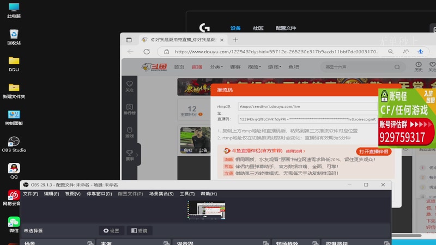Open the OBS 配置文件(P) menu
Image resolution: width=436 pixels, height=245 pixels.
(130, 194)
